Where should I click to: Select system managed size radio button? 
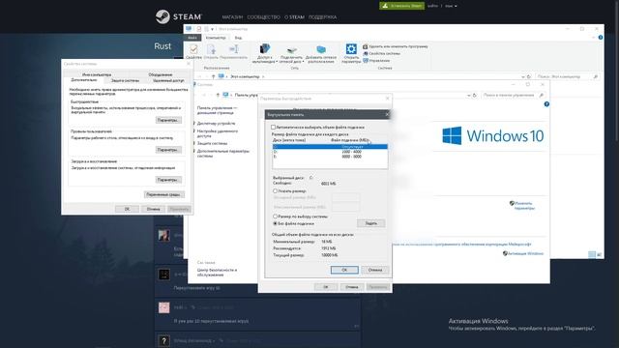point(275,217)
